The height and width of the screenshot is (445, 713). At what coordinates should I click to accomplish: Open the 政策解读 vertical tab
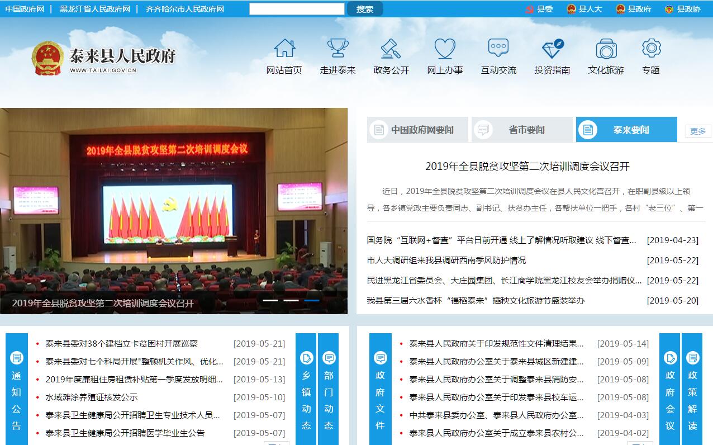(x=692, y=389)
